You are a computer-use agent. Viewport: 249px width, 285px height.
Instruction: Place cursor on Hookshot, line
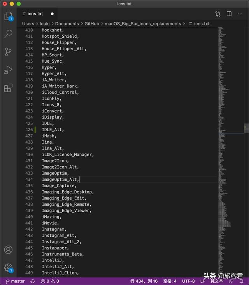(53, 30)
